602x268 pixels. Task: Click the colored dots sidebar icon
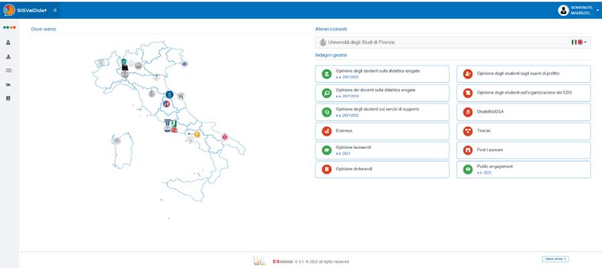click(x=9, y=28)
